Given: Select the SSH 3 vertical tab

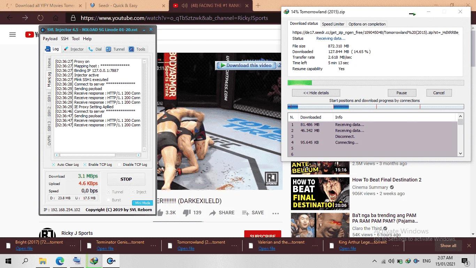Looking at the screenshot, I should pos(49,126).
